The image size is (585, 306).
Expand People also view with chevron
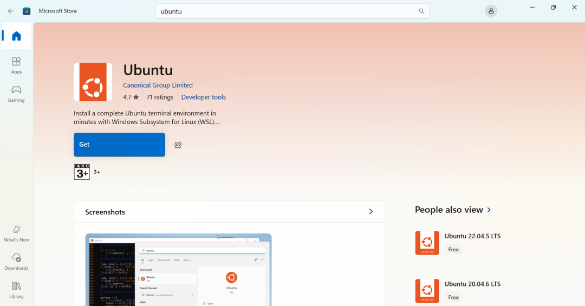pyautogui.click(x=489, y=210)
